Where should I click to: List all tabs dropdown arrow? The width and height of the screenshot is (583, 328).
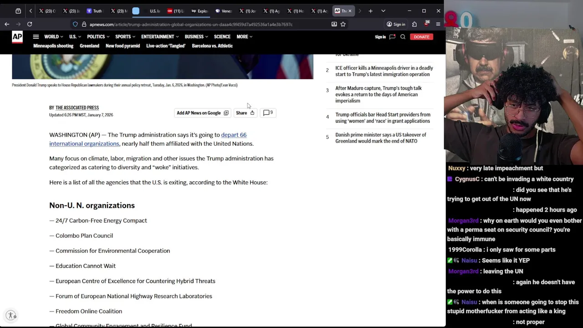pyautogui.click(x=383, y=11)
